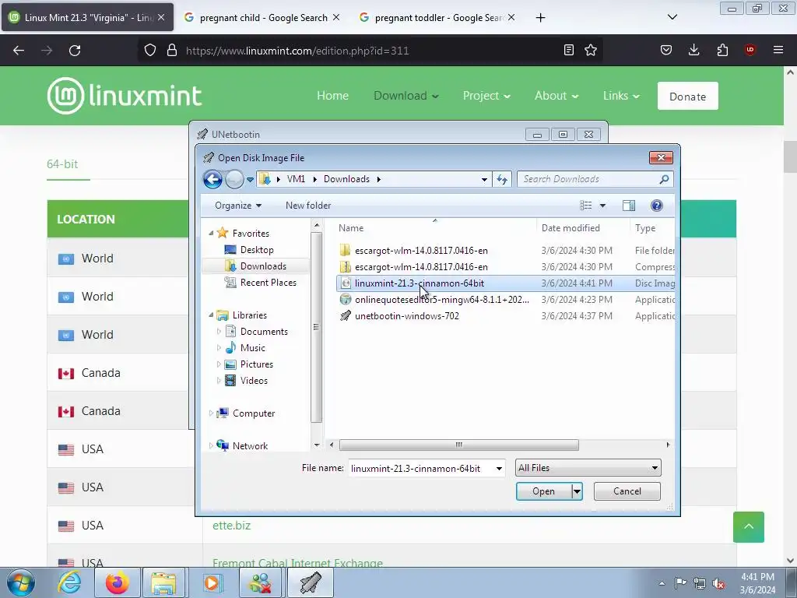This screenshot has height=598, width=797.
Task: Expand the File name history dropdown arrow
Action: 499,468
